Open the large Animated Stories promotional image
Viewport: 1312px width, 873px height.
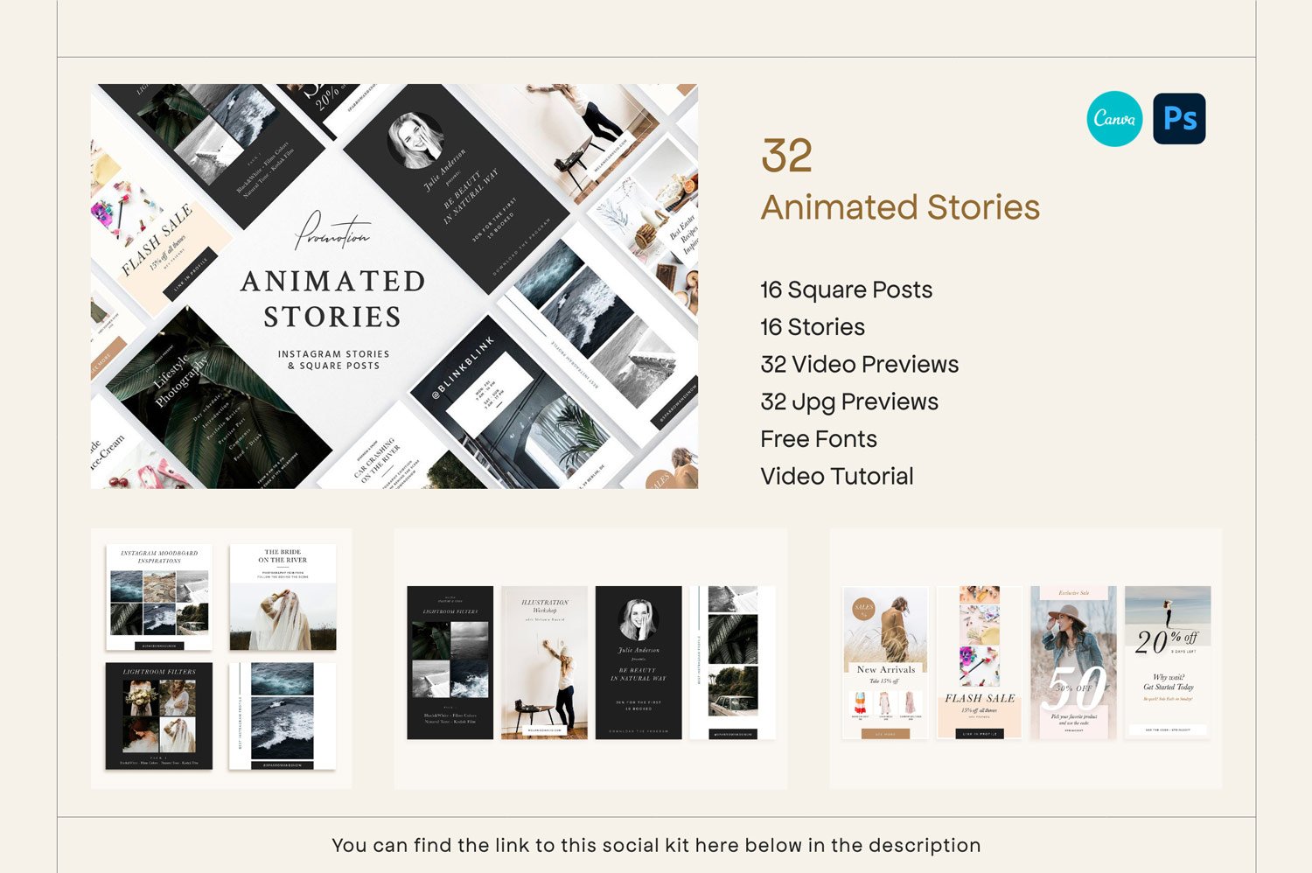coord(394,286)
